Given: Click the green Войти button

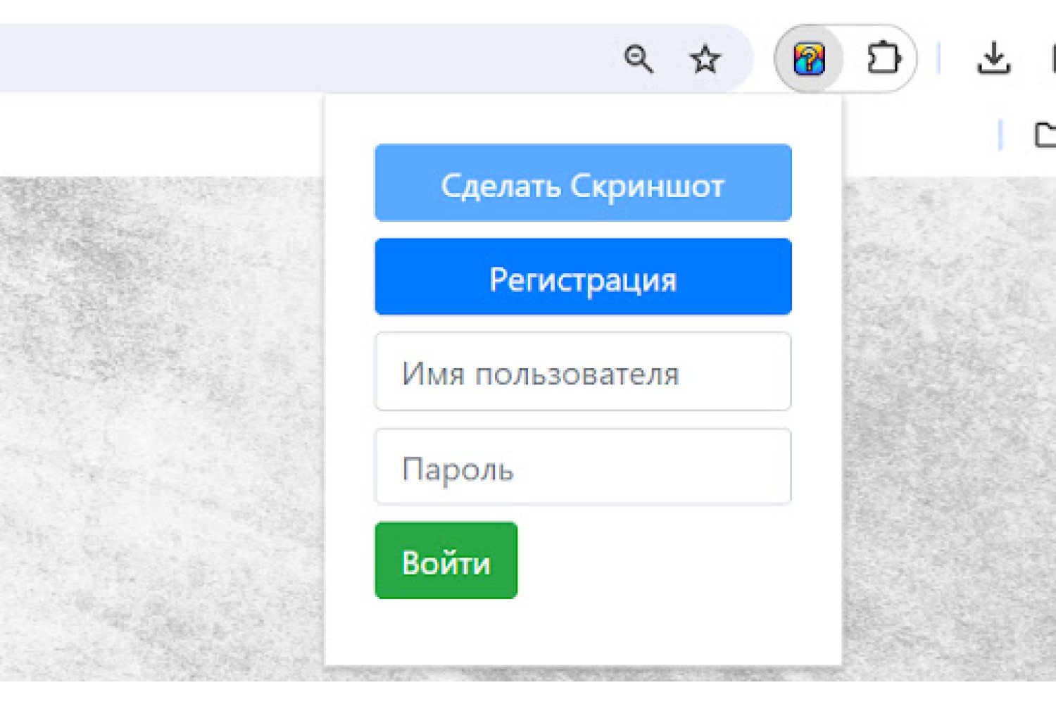Looking at the screenshot, I should 446,560.
